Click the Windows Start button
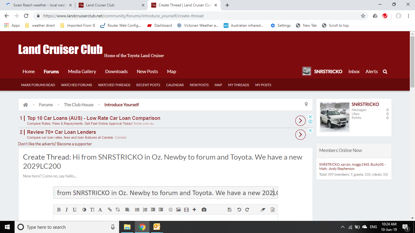 click(x=7, y=227)
